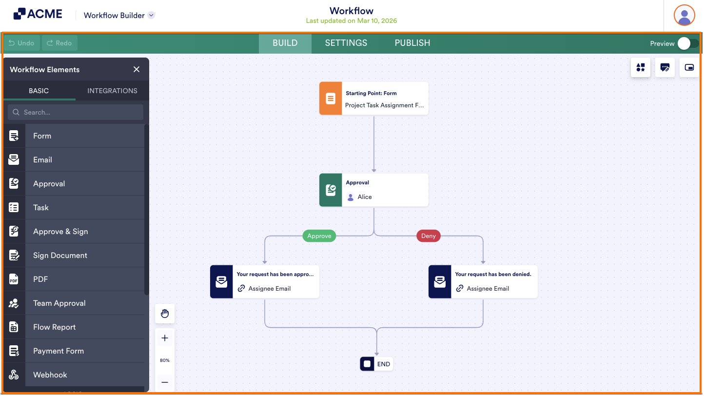Viewport: 704px width, 396px height.
Task: Pick the Approve & Sign element icon
Action: coord(14,231)
